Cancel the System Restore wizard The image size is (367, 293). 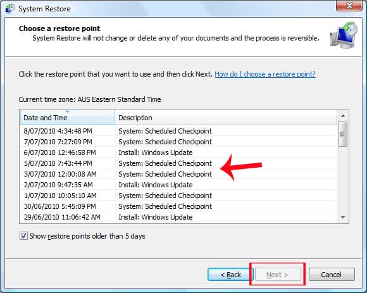pyautogui.click(x=332, y=275)
